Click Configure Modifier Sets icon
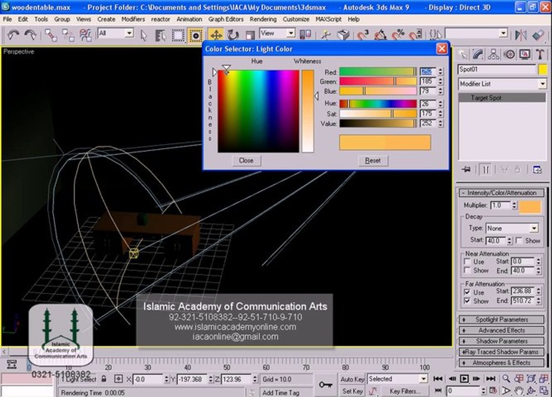The width and height of the screenshot is (552, 397). (537, 169)
